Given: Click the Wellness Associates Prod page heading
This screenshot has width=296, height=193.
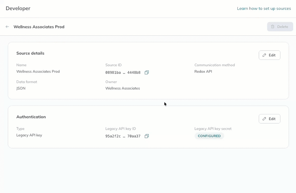Looking at the screenshot, I should tap(39, 27).
